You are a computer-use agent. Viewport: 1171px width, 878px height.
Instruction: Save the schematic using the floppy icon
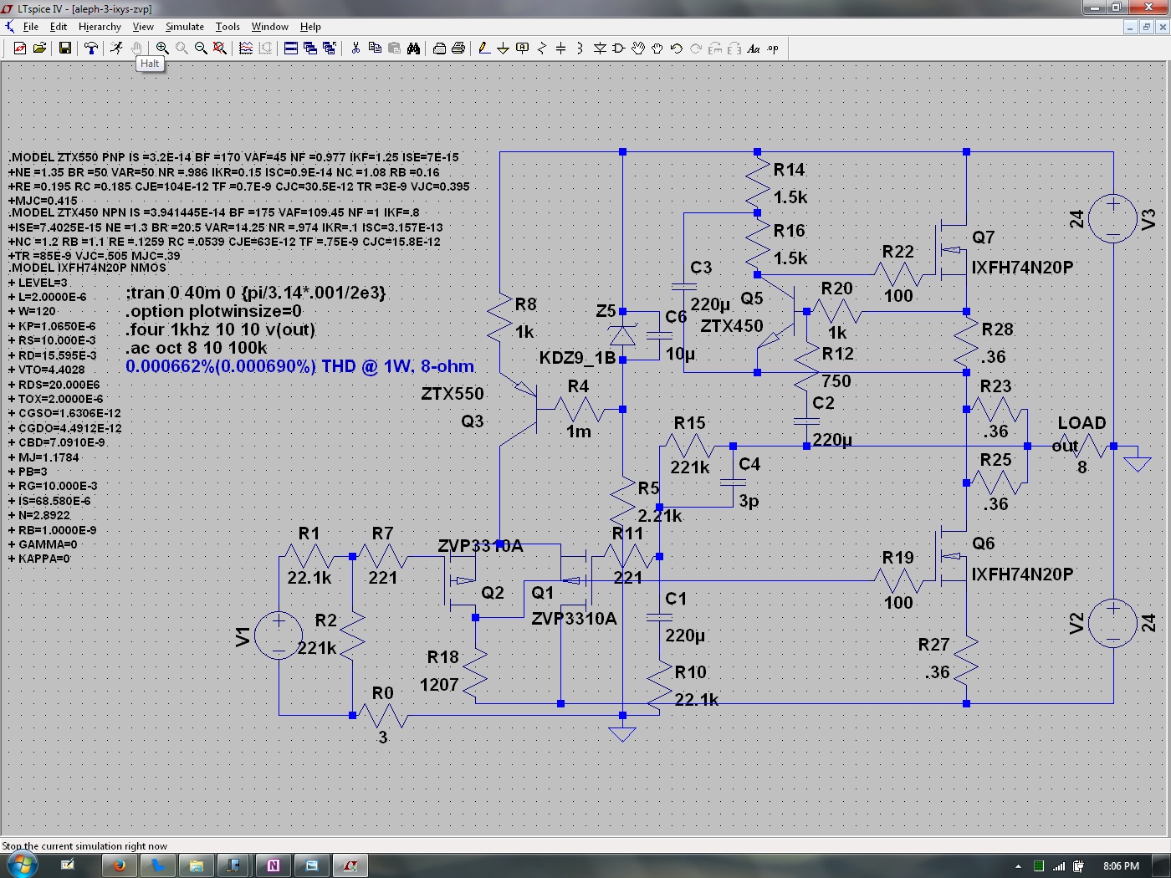click(64, 48)
